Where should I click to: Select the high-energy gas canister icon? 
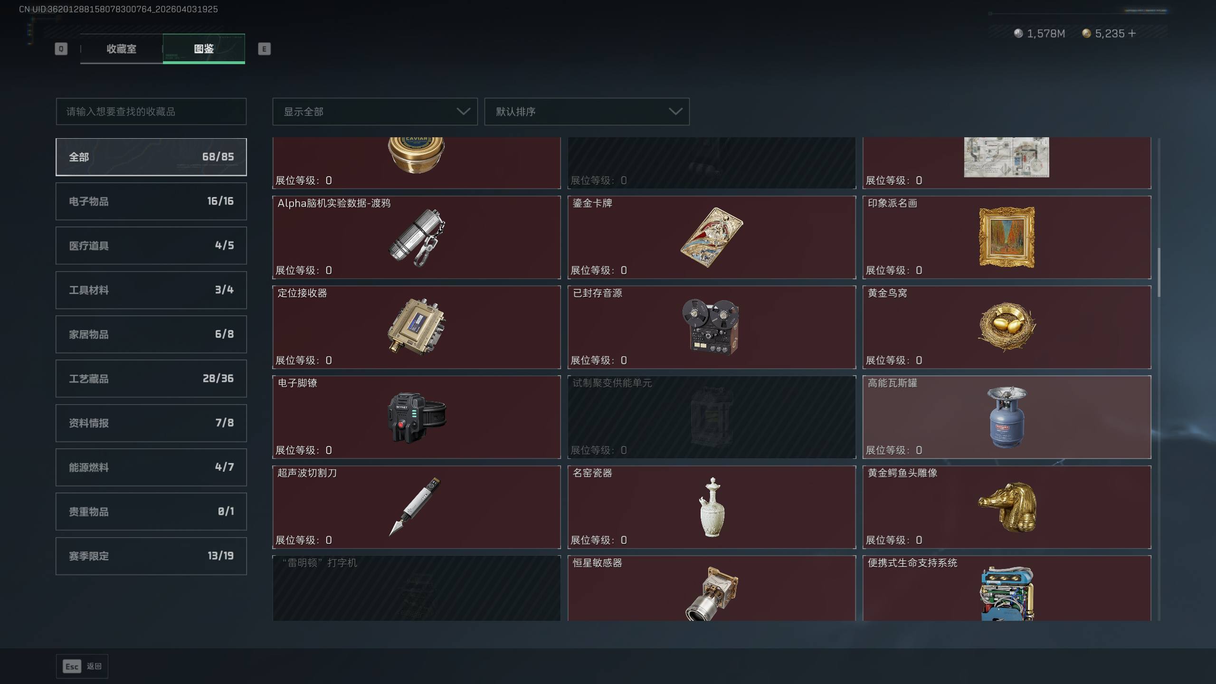1007,417
